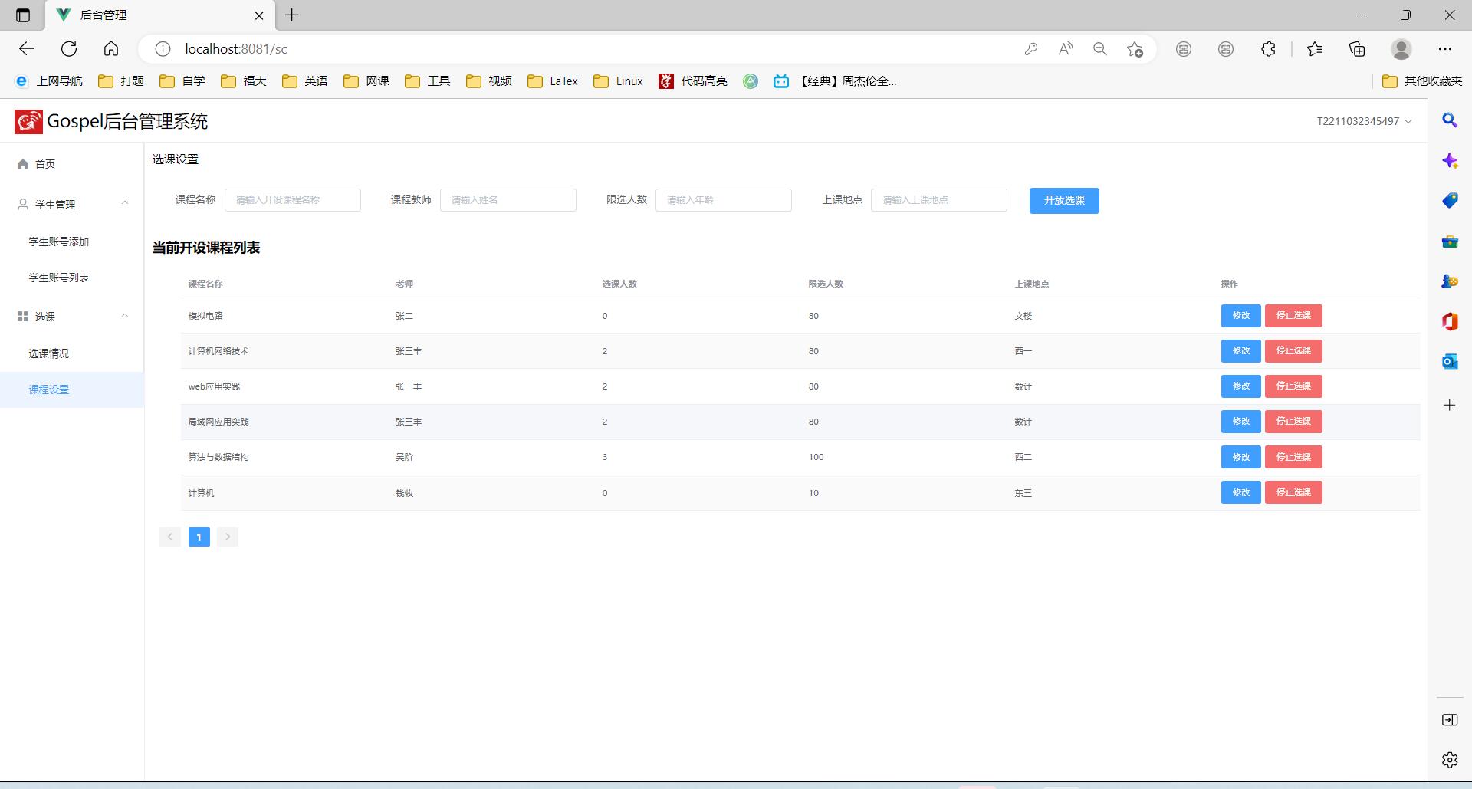
Task: Click the Gospel logo icon in header
Action: pos(28,121)
